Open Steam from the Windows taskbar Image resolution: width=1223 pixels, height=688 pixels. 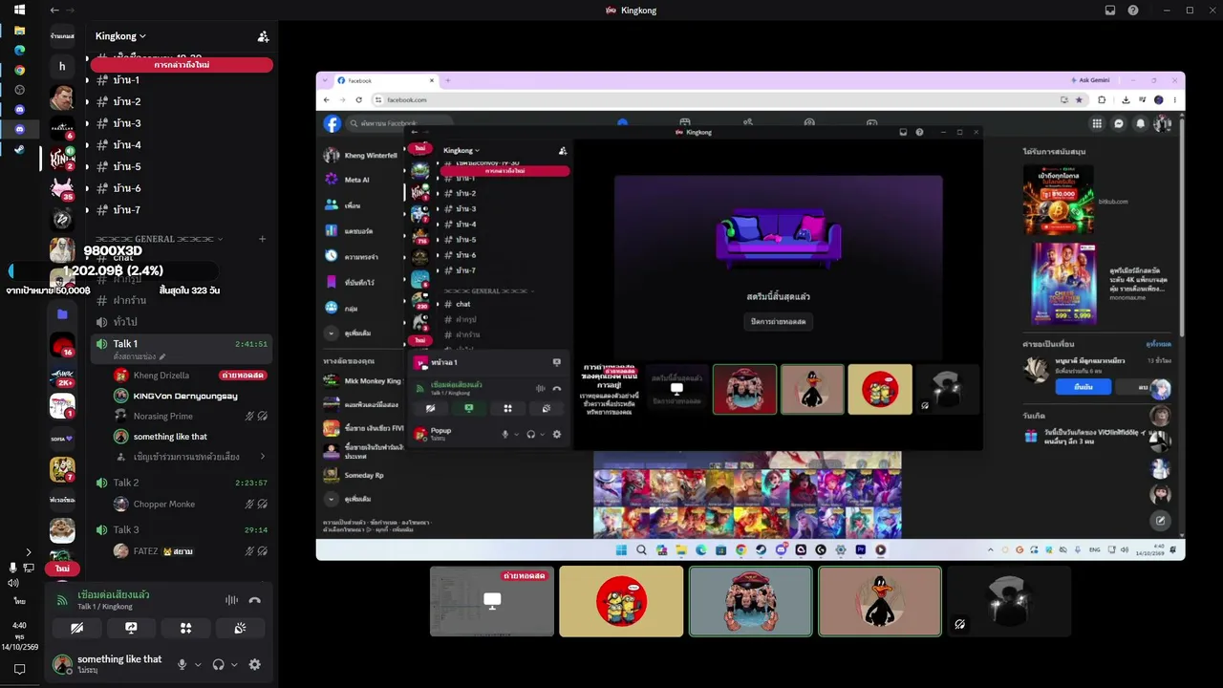pos(20,148)
